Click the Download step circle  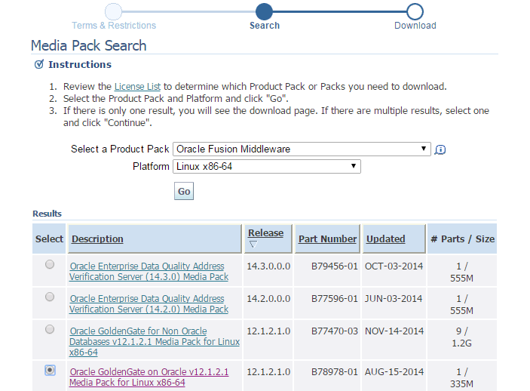(x=415, y=12)
